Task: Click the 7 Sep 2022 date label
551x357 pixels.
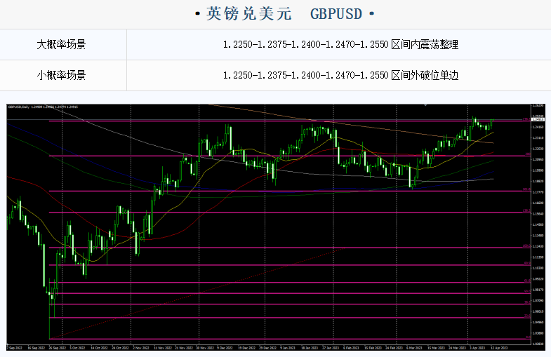Action: click(x=15, y=348)
